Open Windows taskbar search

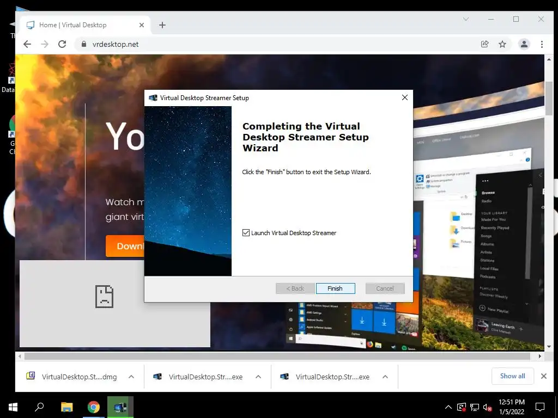coord(39,407)
